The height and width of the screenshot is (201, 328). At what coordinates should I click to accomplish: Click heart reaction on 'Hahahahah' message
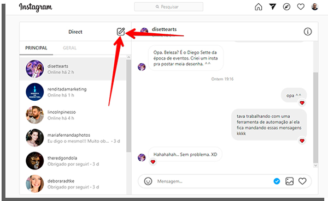point(153,162)
